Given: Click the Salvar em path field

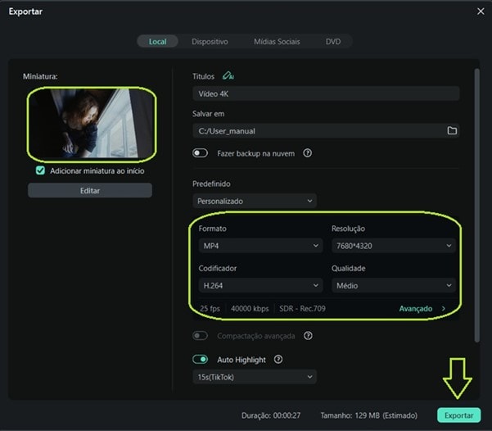Looking at the screenshot, I should (x=326, y=130).
